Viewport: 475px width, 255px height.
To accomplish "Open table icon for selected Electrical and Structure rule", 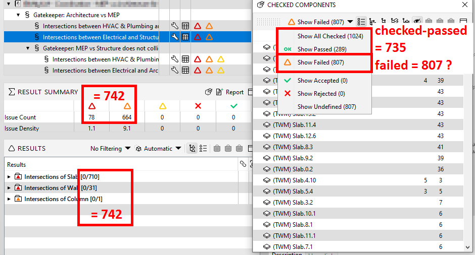I will (x=185, y=37).
